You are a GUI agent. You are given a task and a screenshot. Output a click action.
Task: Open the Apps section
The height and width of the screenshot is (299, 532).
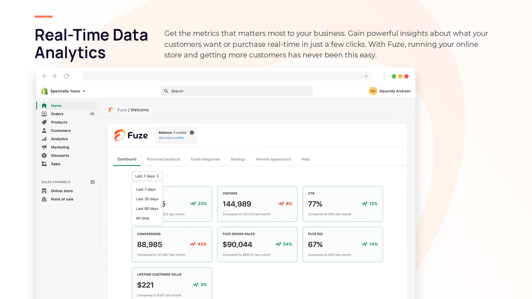55,164
